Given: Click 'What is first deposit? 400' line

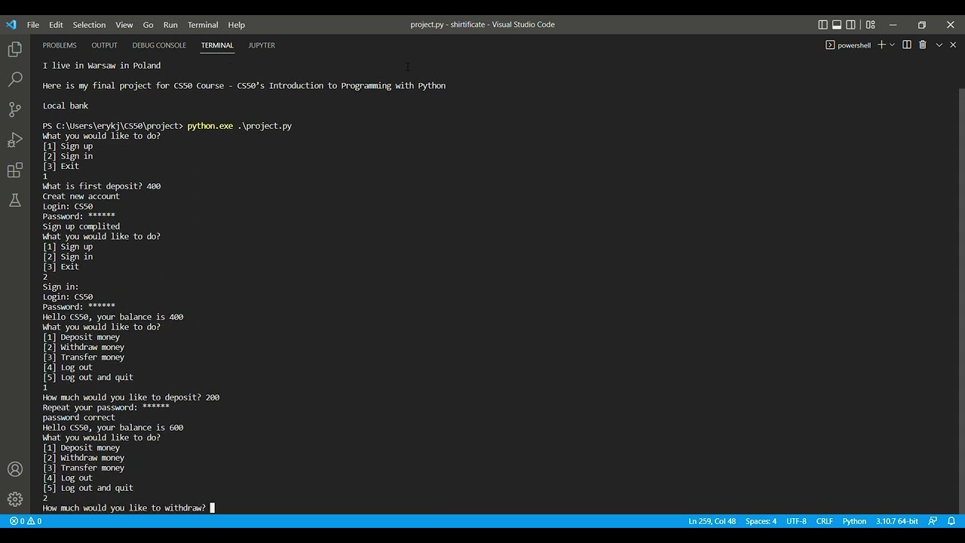Looking at the screenshot, I should click(x=102, y=186).
